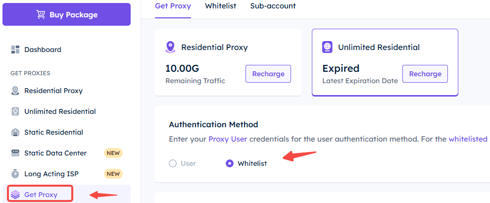490x203 pixels.
Task: Click the globe icon on Unlimited Residential card
Action: coord(327,47)
